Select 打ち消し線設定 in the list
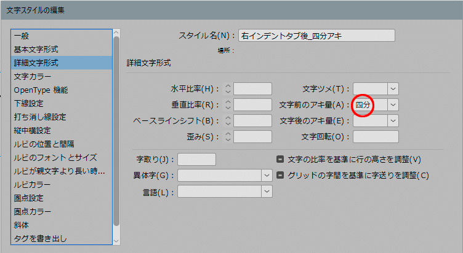Screen dimensions: 463x253 click(62, 117)
